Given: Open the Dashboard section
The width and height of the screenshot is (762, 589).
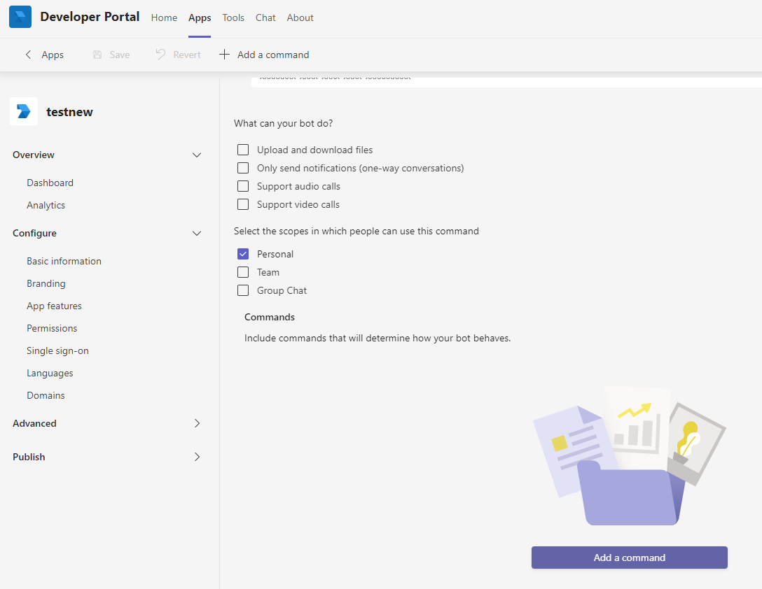Looking at the screenshot, I should click(x=50, y=183).
